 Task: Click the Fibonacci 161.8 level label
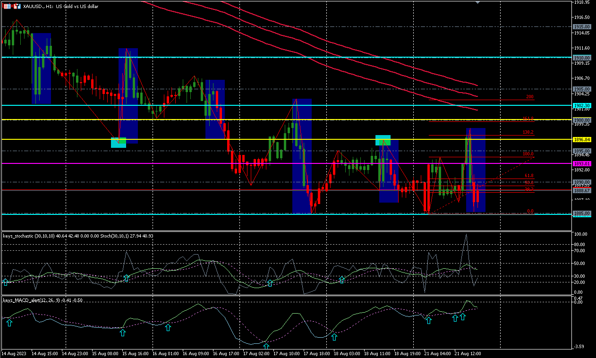pyautogui.click(x=528, y=119)
